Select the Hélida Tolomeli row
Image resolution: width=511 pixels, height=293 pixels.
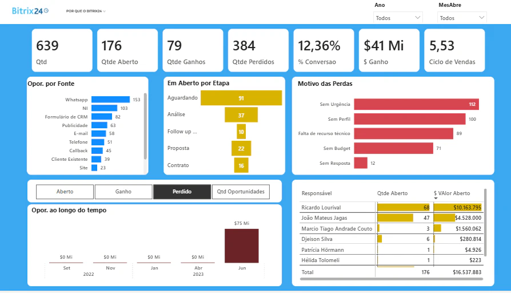[391, 260]
